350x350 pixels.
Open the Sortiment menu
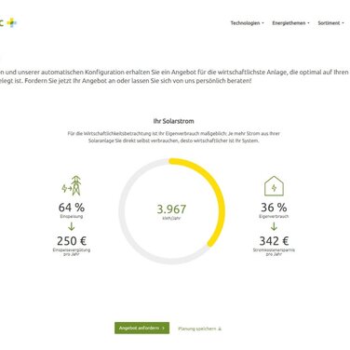[330, 23]
